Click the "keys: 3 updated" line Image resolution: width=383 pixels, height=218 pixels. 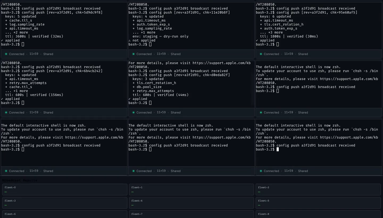[x=148, y=79]
